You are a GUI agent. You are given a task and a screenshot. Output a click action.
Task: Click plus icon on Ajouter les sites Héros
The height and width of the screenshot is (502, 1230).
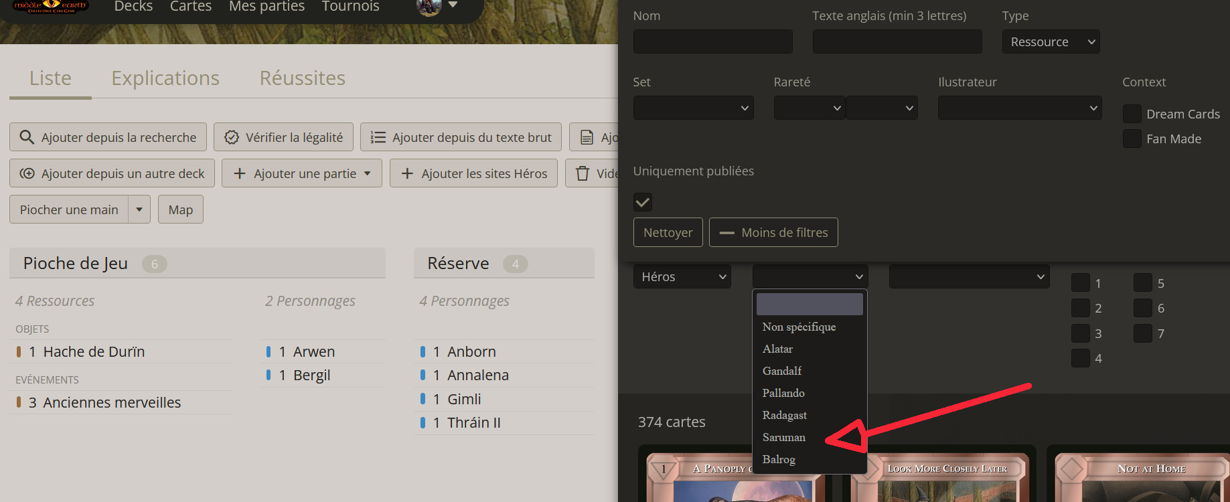pyautogui.click(x=407, y=173)
